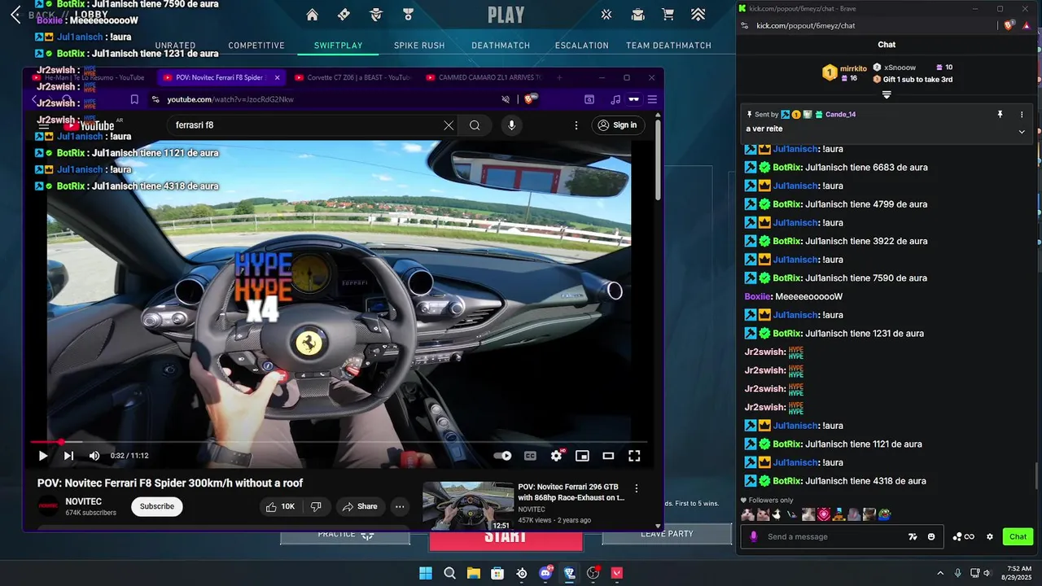1042x586 pixels.
Task: Open the Valorant battlepass ticket icon
Action: [x=344, y=15]
